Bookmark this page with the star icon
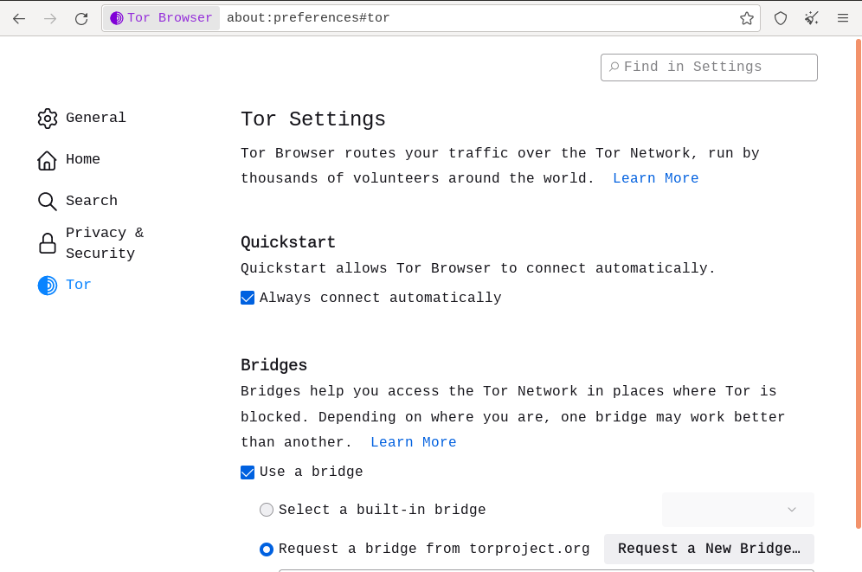 click(x=747, y=18)
